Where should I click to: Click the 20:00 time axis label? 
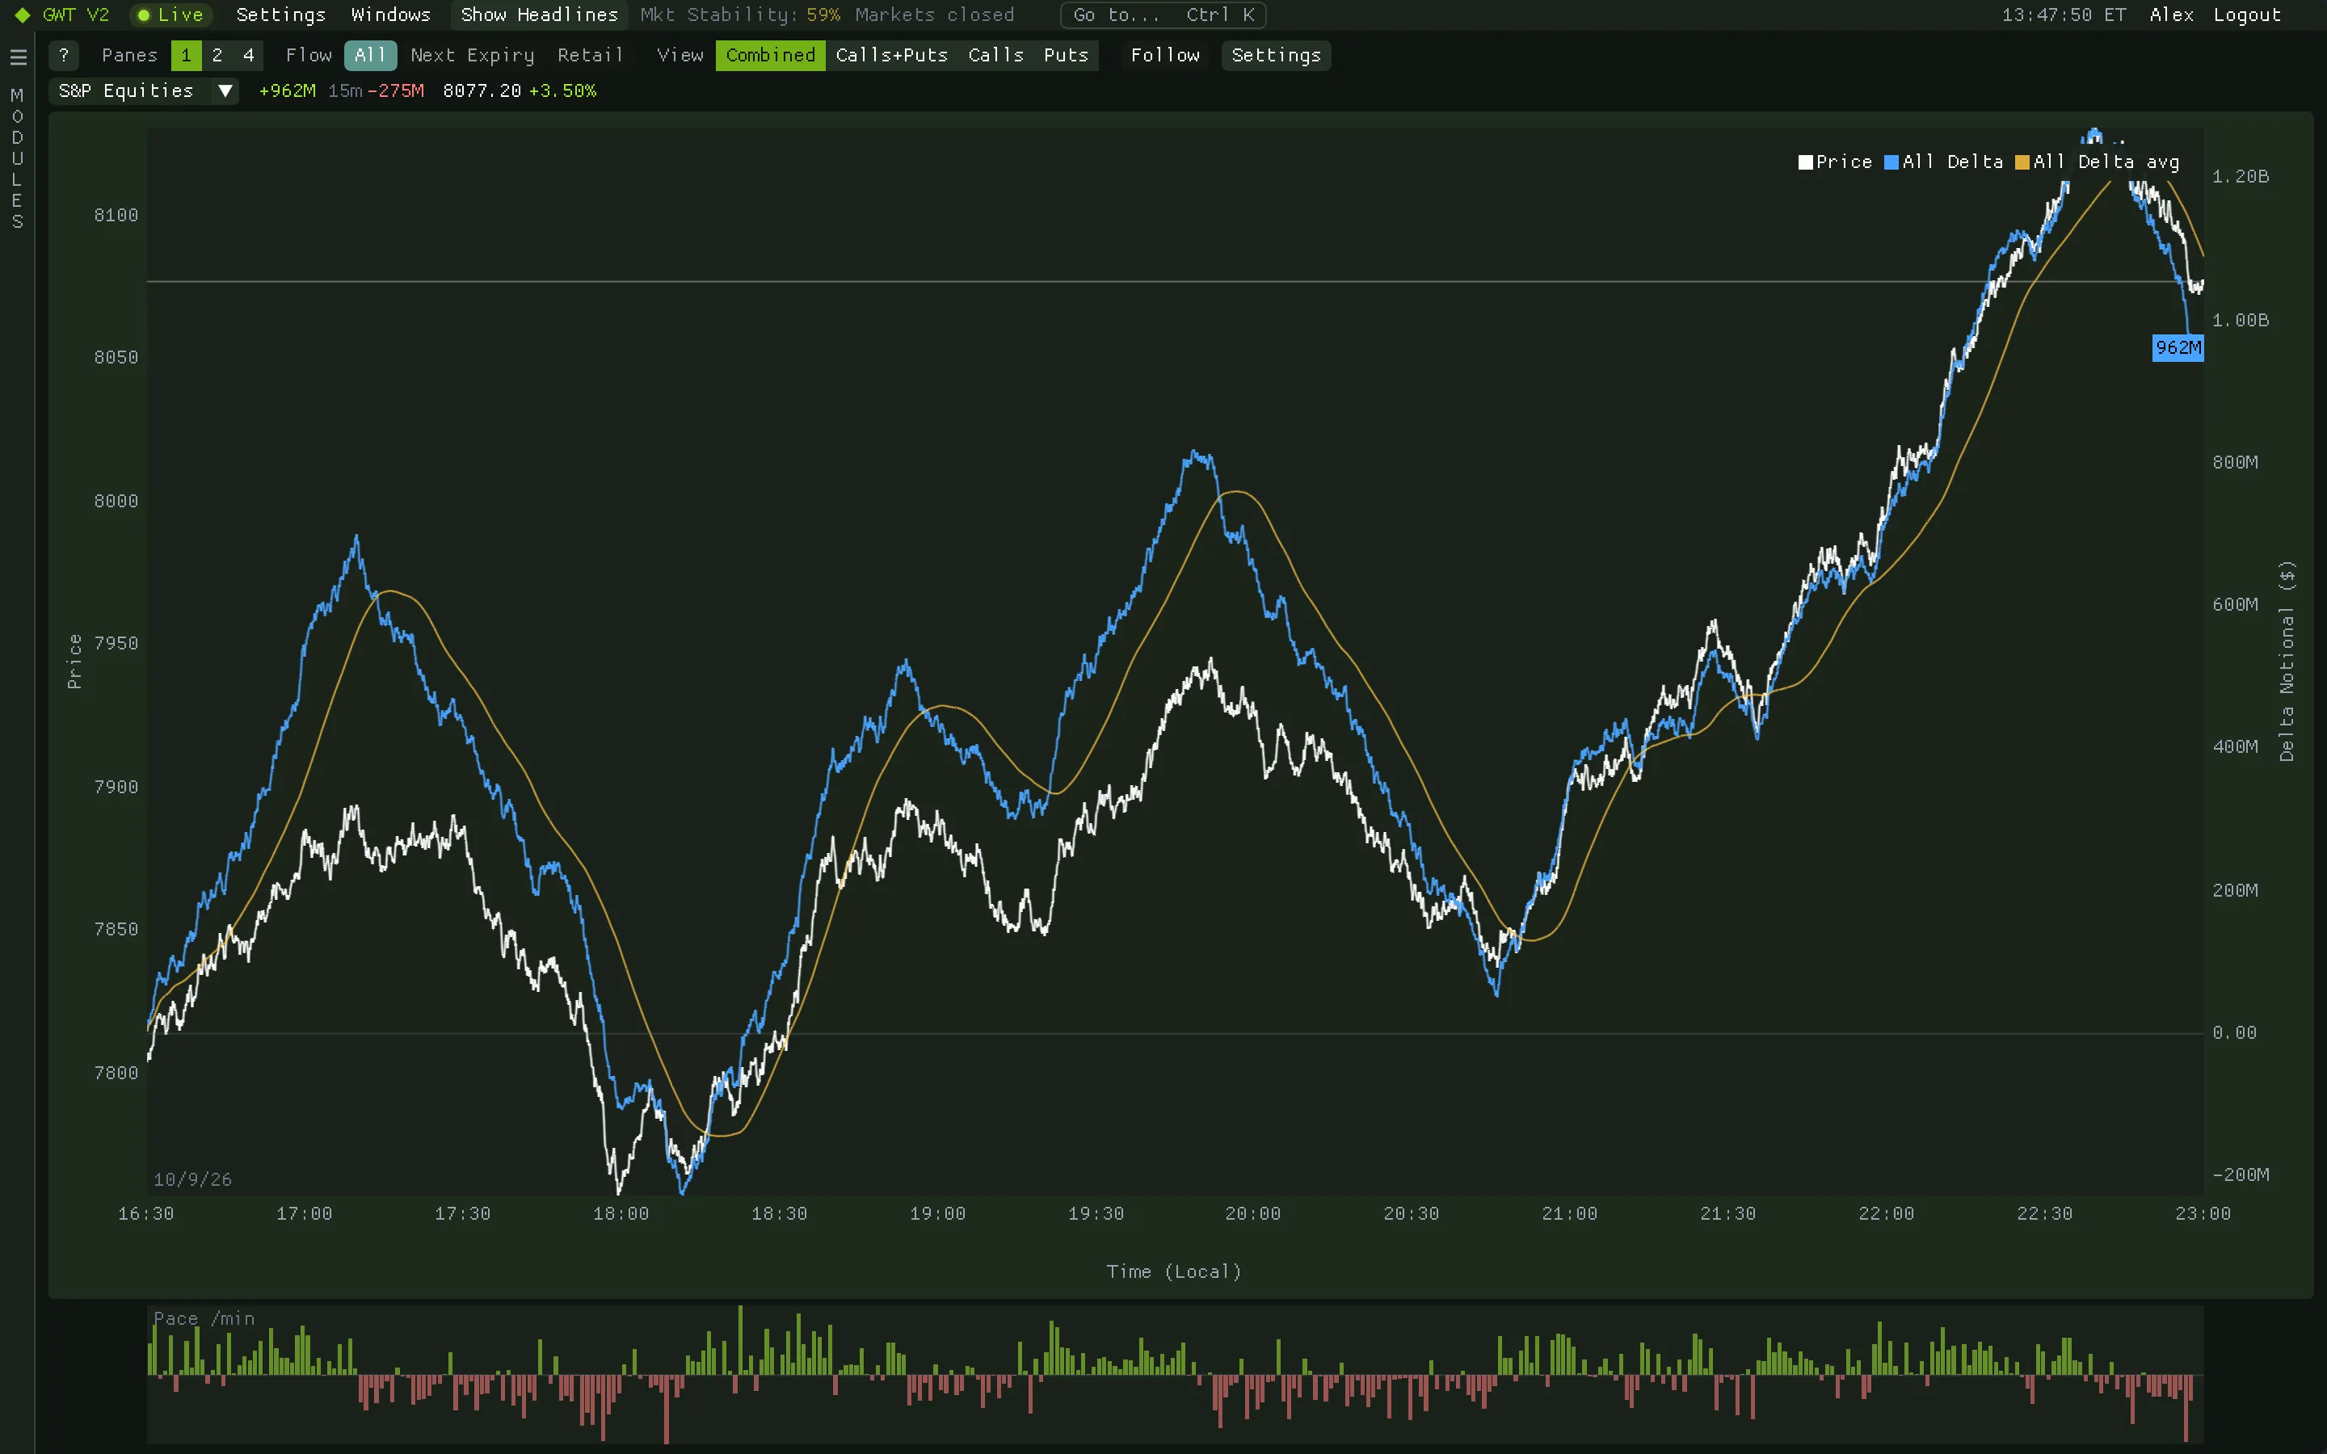[1252, 1213]
